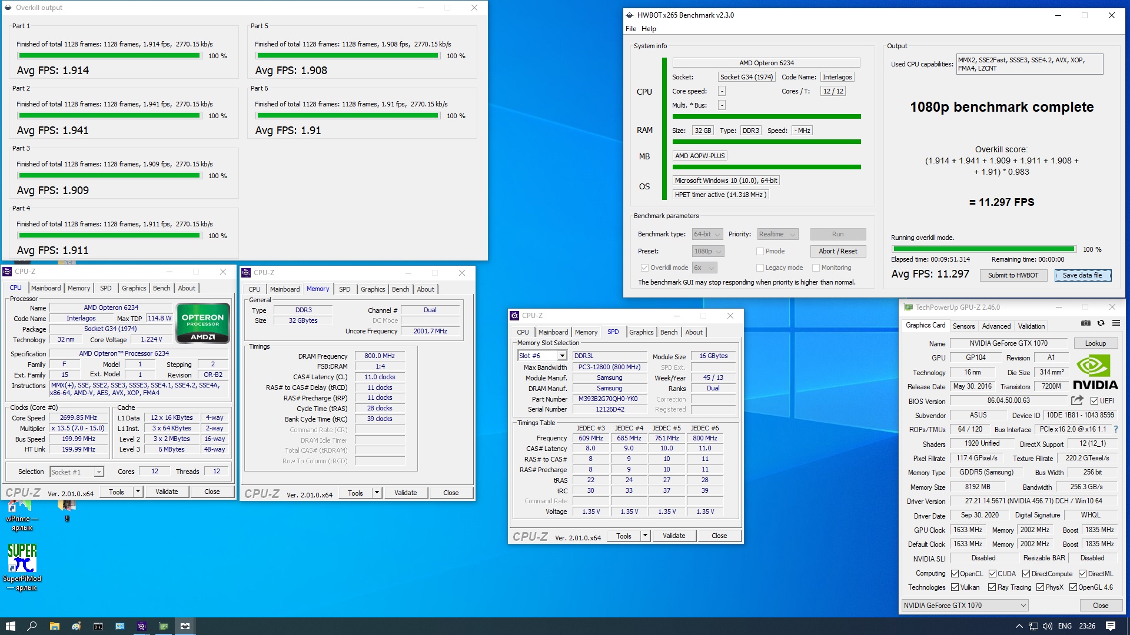This screenshot has width=1130, height=635.
Task: Click the Save data file button
Action: [x=1082, y=275]
